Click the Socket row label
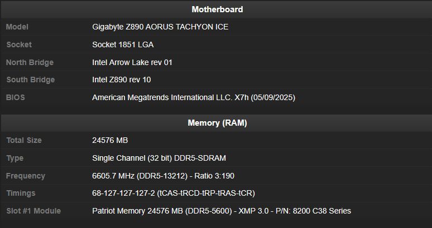 coord(19,44)
